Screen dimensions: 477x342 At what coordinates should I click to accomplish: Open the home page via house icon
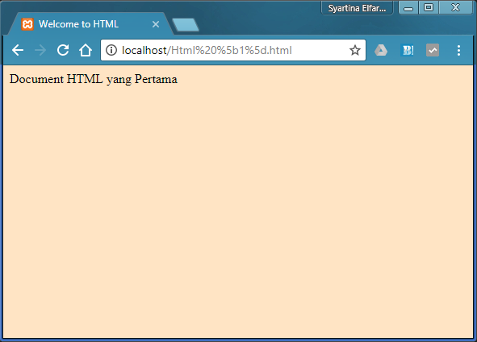pos(86,50)
